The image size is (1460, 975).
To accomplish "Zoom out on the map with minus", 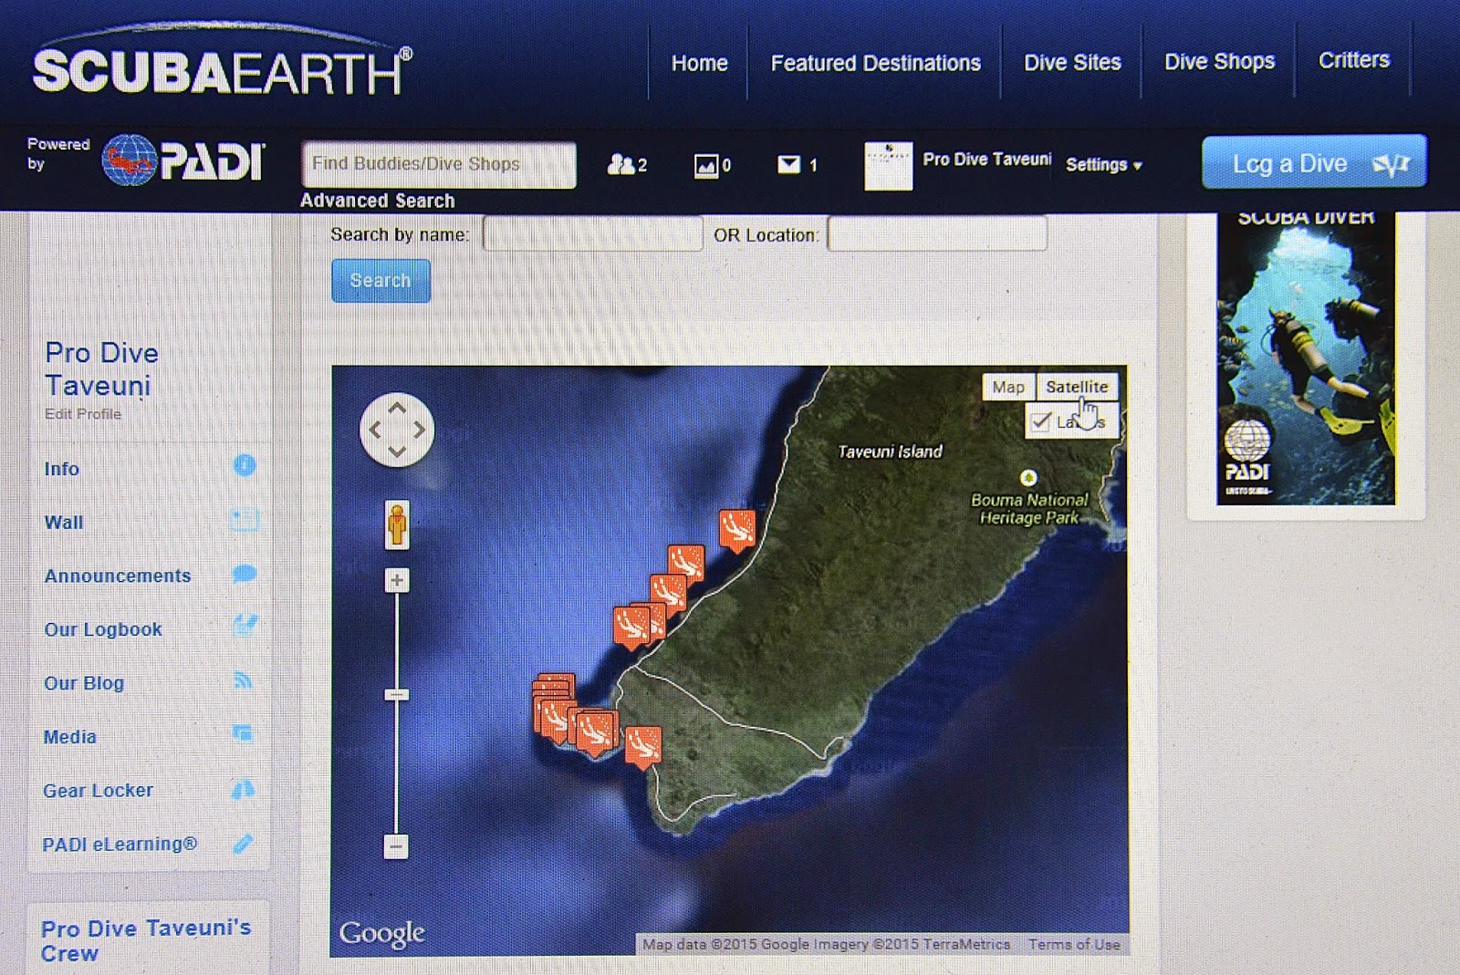I will coord(396,846).
